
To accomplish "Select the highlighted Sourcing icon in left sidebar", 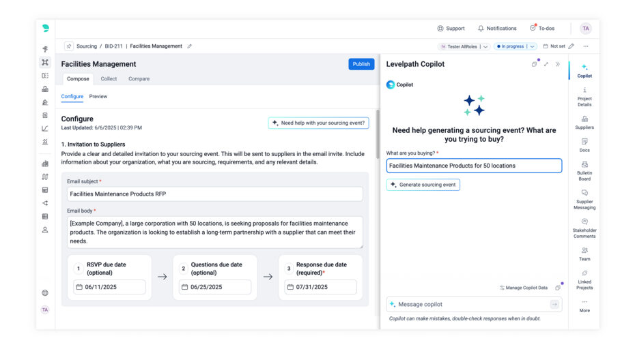I will 45,62.
